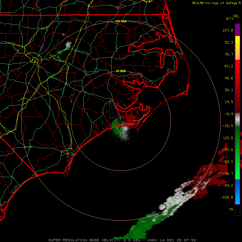Click the 107.8 legend value
This screenshot has height=242, width=242.
click(228, 30)
